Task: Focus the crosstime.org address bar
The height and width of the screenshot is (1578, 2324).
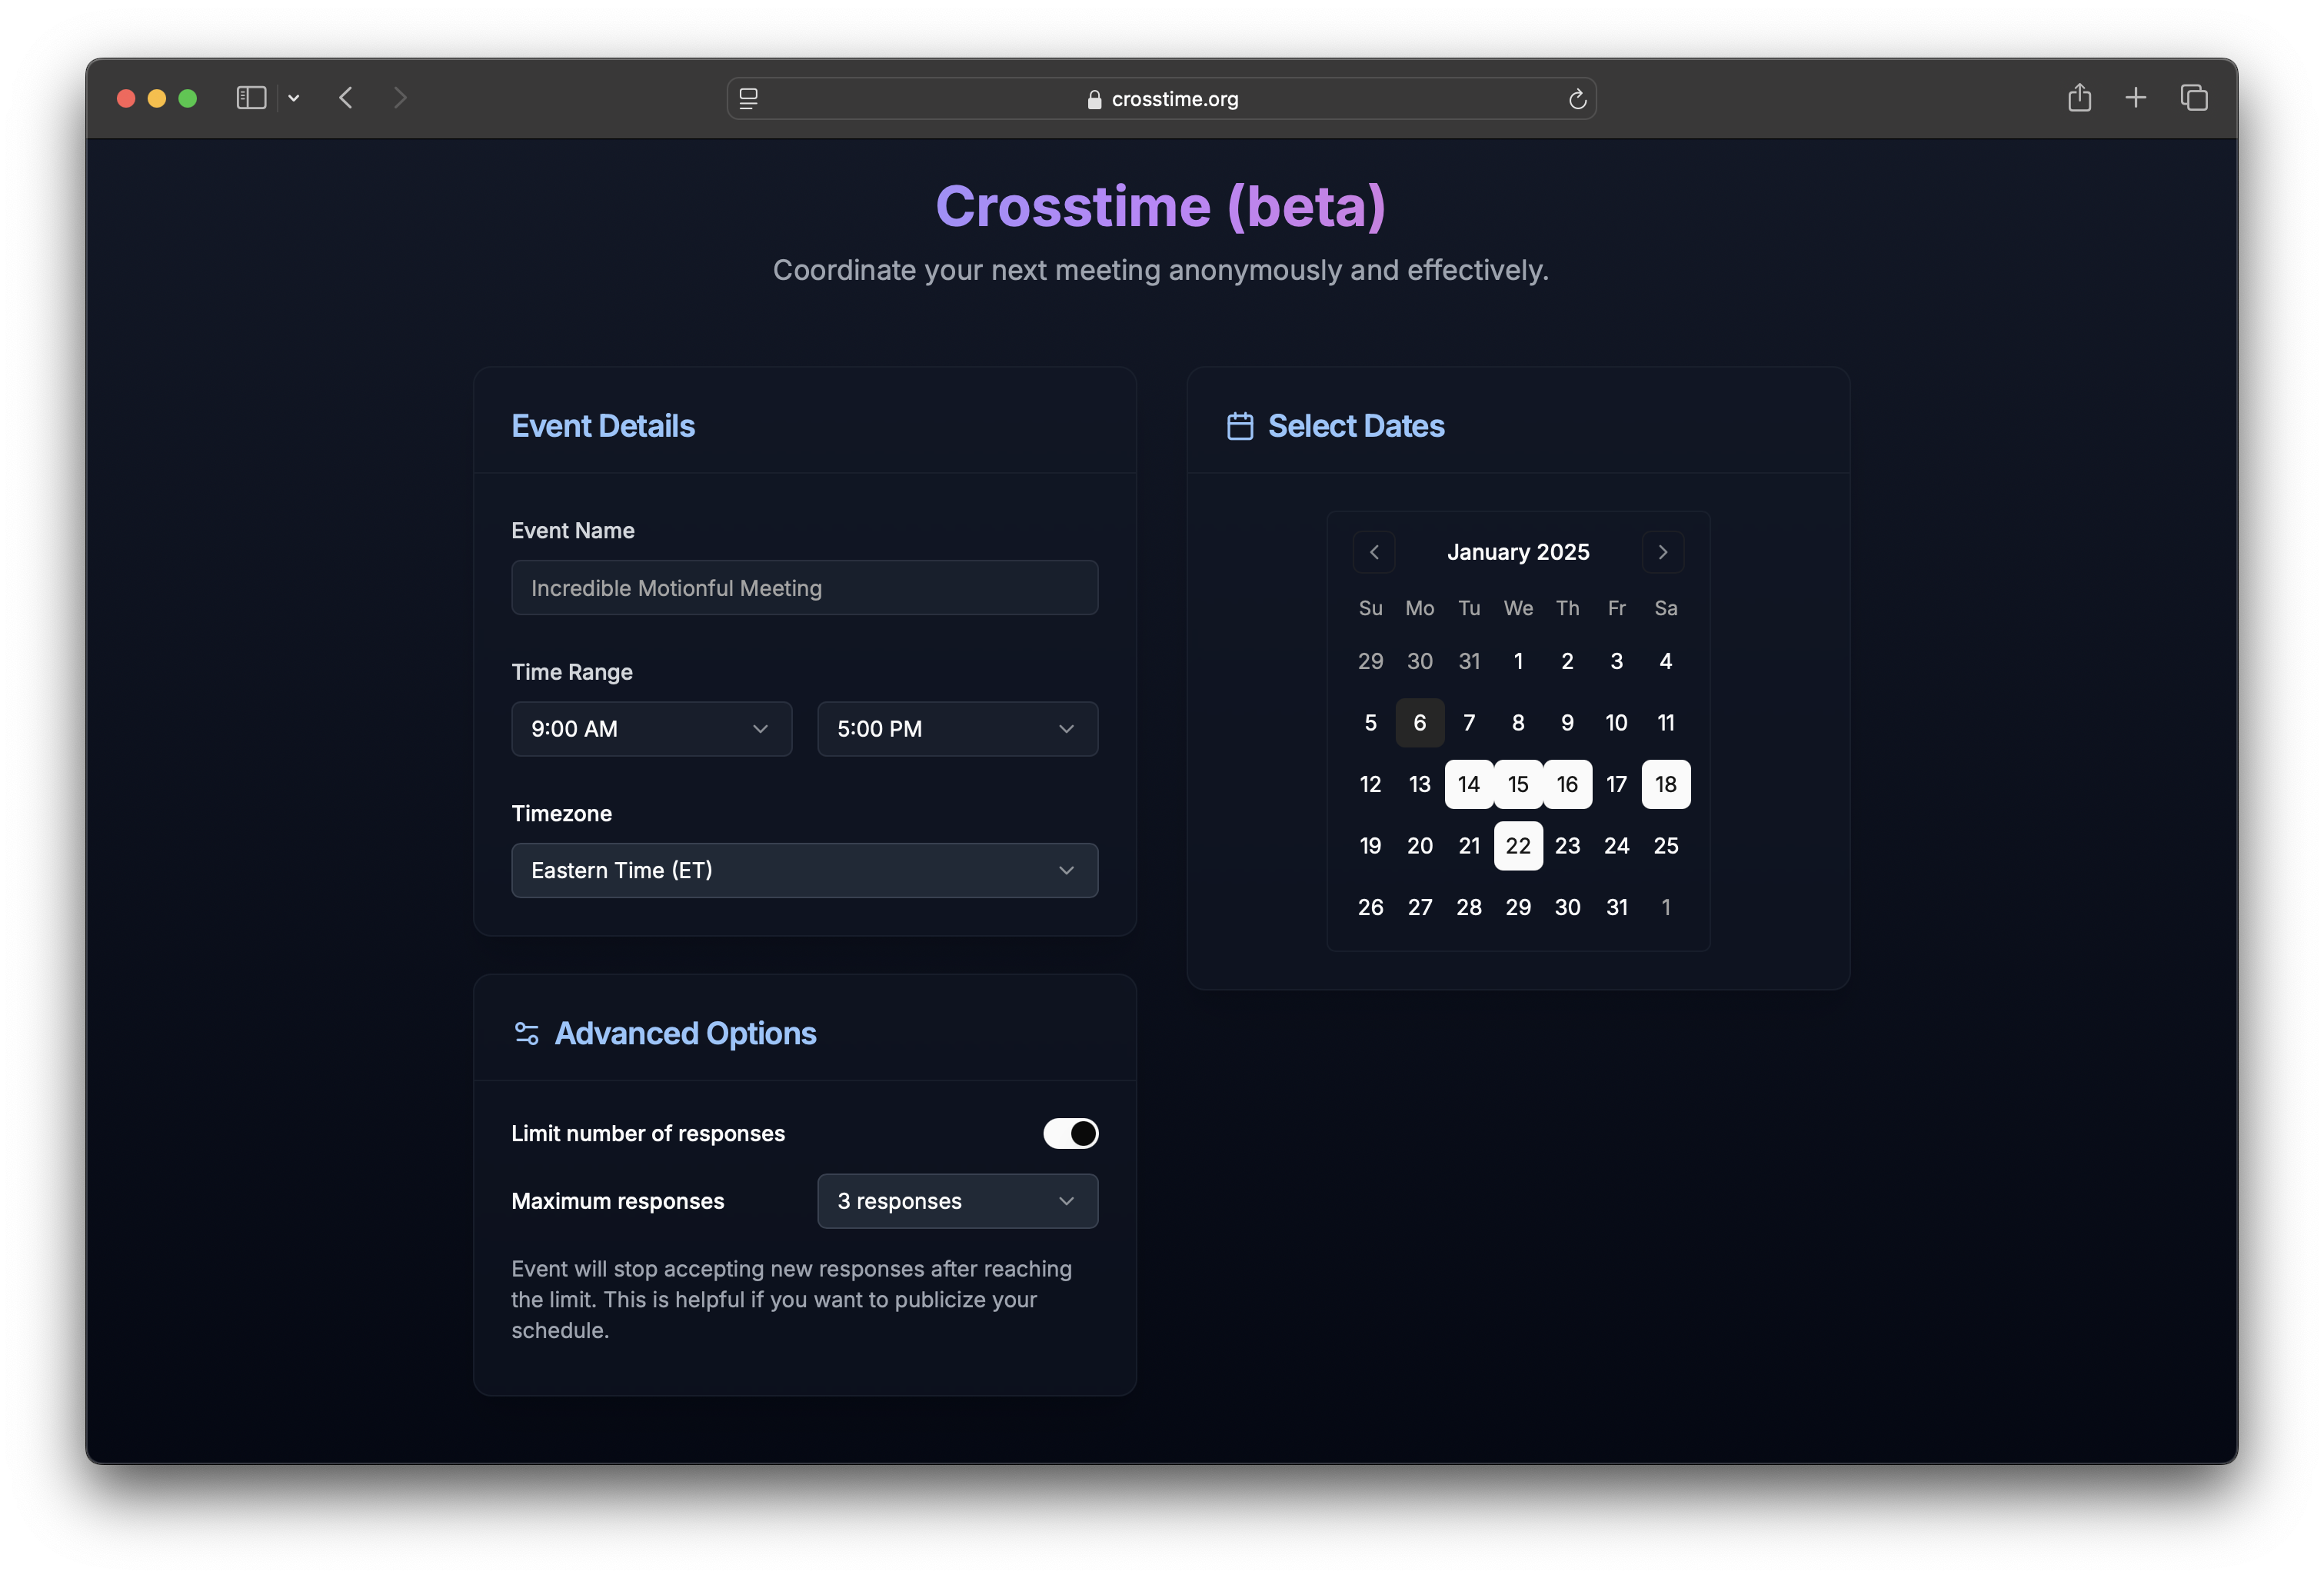Action: [1161, 98]
